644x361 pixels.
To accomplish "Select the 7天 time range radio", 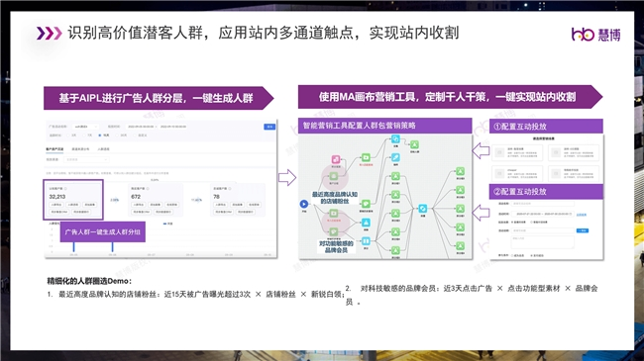I will 84,135.
